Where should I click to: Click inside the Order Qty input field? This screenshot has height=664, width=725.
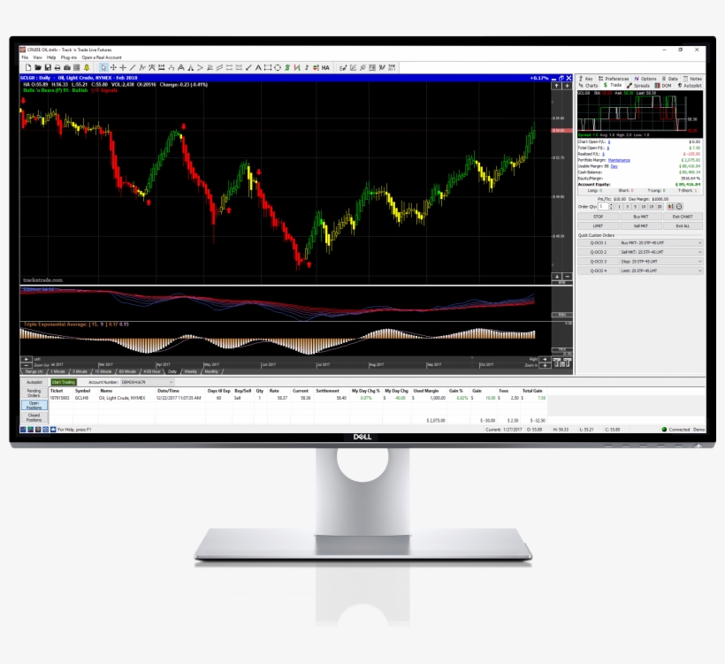[x=604, y=206]
